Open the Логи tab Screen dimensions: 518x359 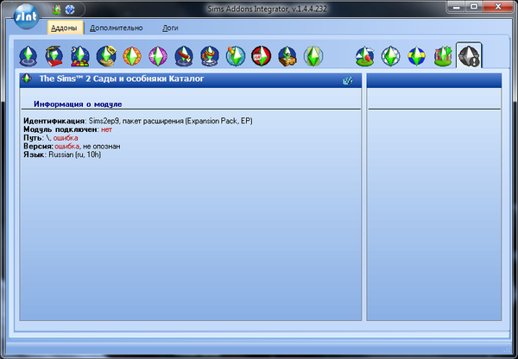coord(170,28)
